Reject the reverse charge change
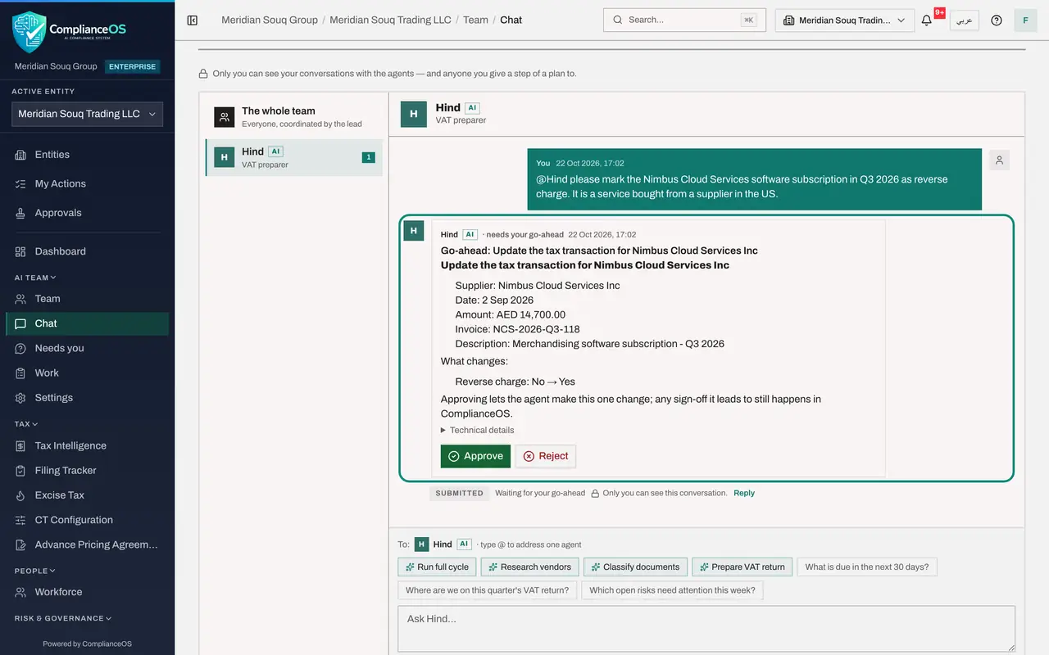The image size is (1049, 655). coord(546,456)
